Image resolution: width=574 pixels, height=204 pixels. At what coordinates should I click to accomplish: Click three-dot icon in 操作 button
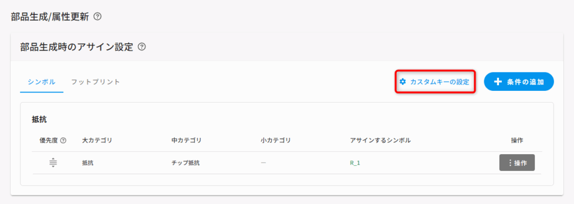click(x=510, y=163)
